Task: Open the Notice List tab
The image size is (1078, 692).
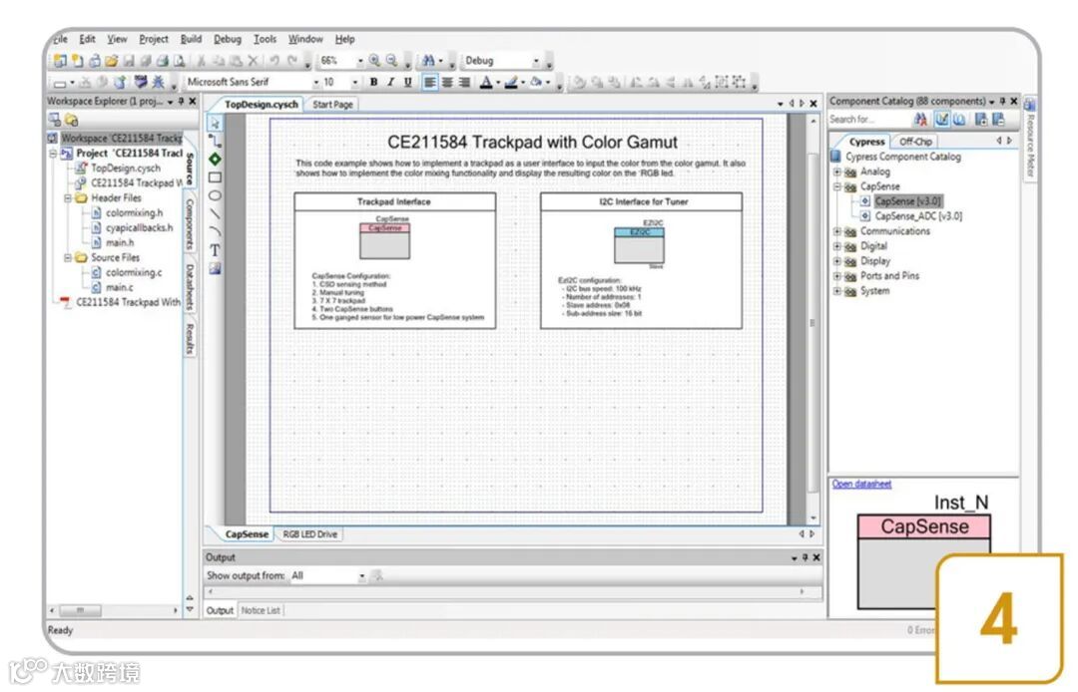Action: click(261, 610)
